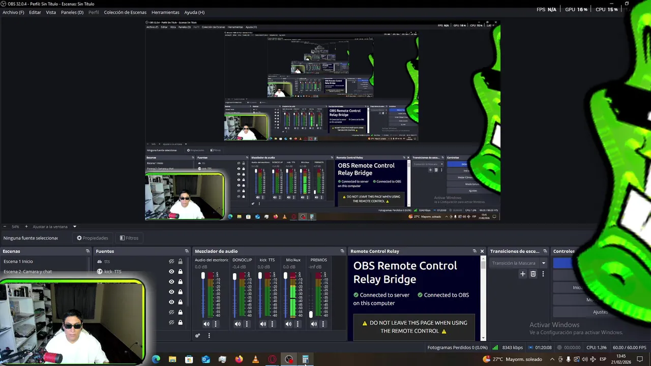Open Calculator from the taskbar
The width and height of the screenshot is (651, 366).
[305, 359]
